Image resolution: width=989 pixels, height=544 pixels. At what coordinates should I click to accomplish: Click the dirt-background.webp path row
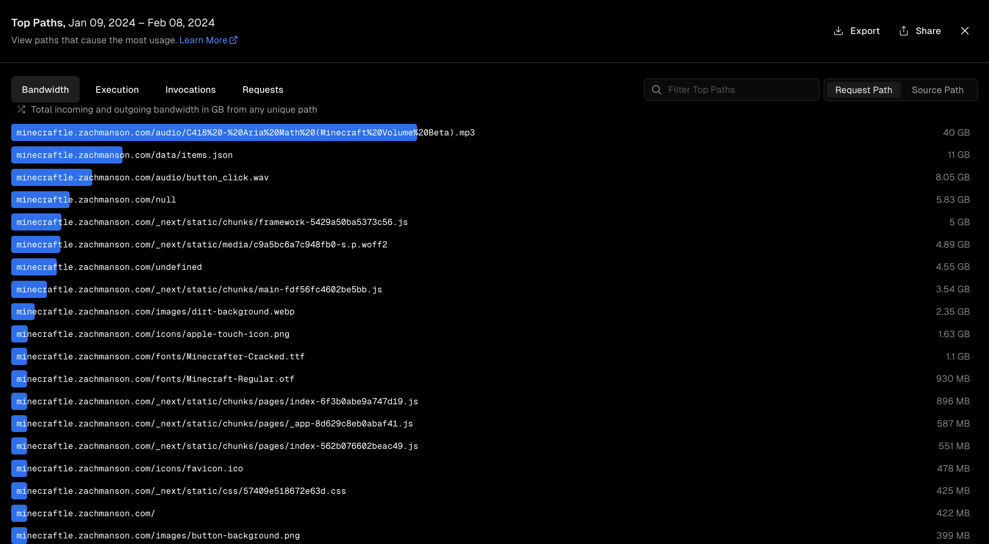point(494,312)
